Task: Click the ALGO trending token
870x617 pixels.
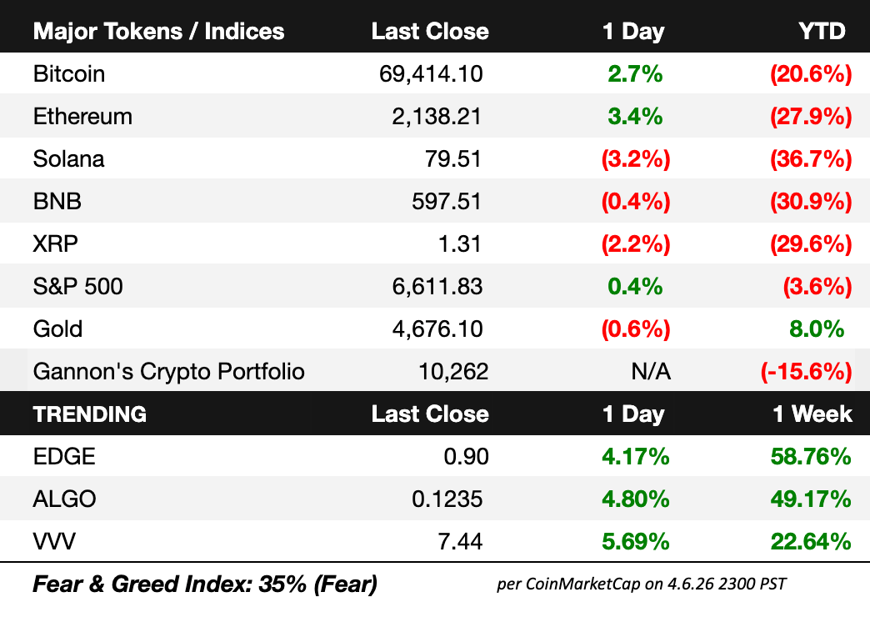Action: 64,499
